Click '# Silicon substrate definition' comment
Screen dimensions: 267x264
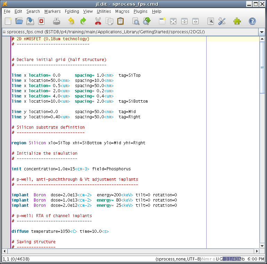[x=48, y=127]
